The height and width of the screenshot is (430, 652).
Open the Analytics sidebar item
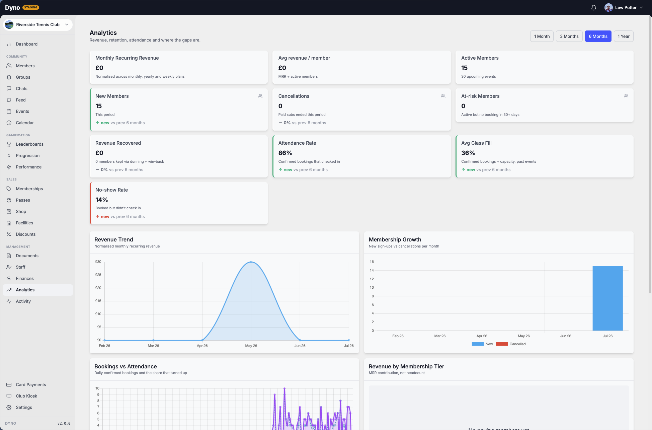click(38, 290)
